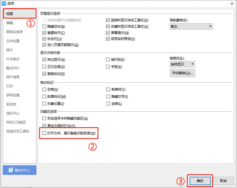Check 打开文件，展示智能识别目录 checkbox
This screenshot has height=188, width=237.
pos(44,133)
